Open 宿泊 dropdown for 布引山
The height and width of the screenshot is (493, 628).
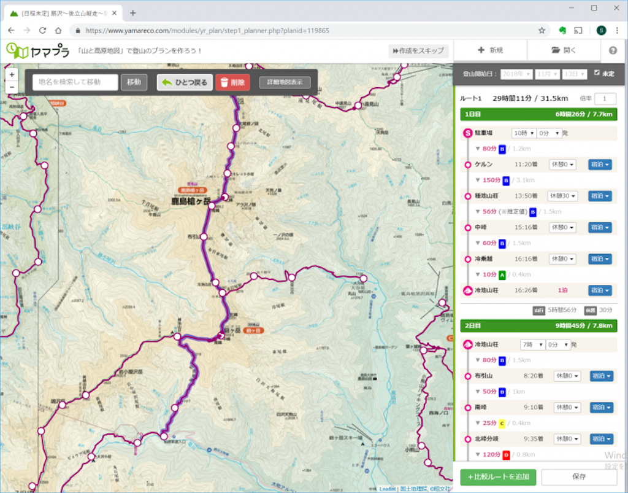click(x=601, y=376)
